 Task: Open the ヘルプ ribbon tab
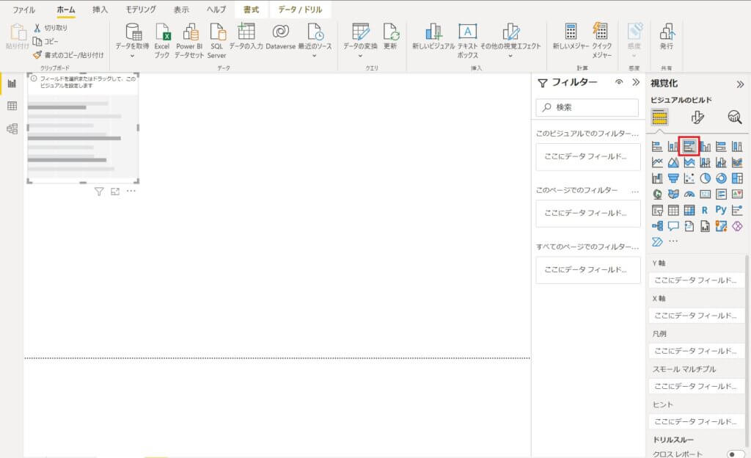point(216,10)
